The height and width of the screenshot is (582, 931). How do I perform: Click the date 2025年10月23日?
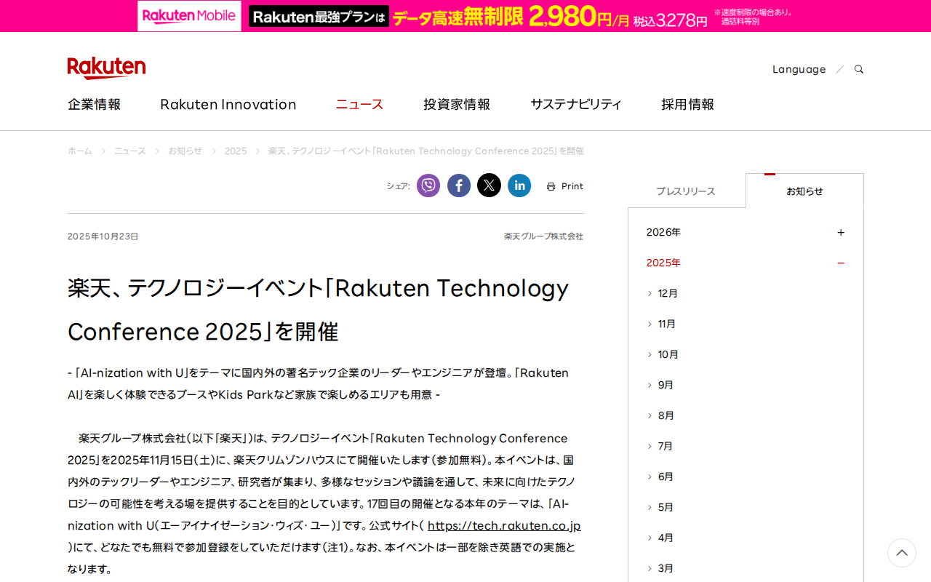point(103,236)
